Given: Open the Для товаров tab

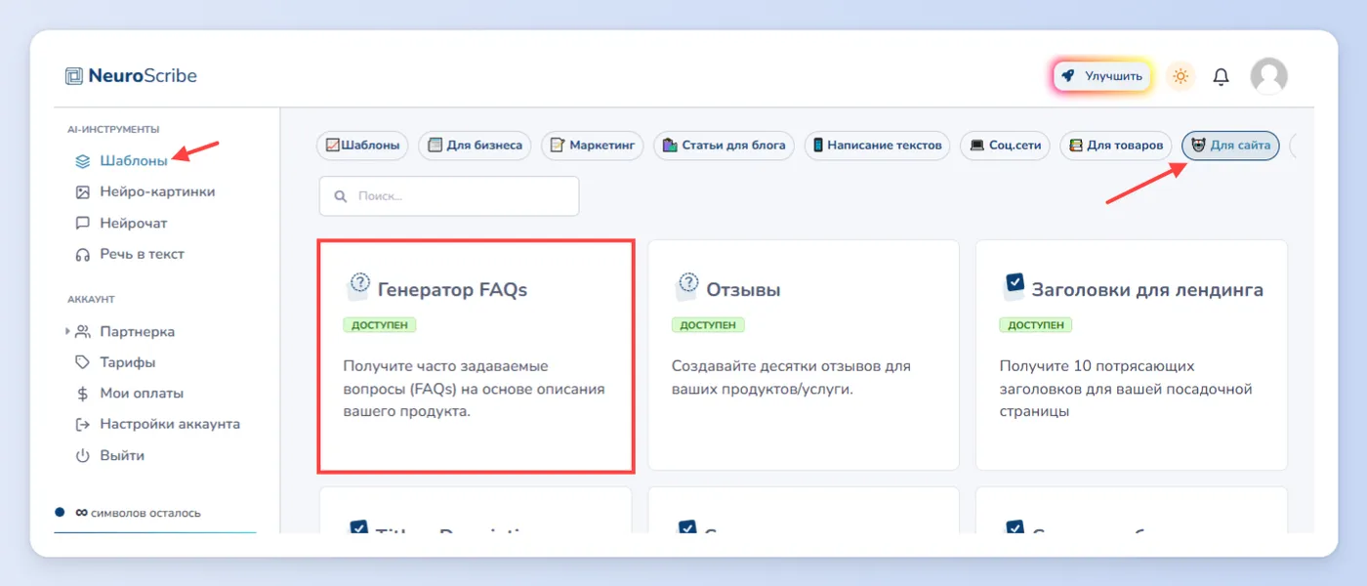Looking at the screenshot, I should click(x=1116, y=146).
